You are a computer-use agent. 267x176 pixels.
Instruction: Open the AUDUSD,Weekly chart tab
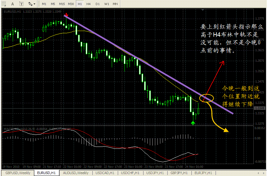(x=76, y=173)
